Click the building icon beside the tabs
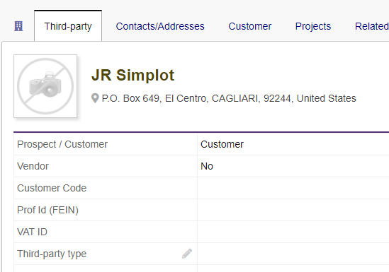This screenshot has height=272, width=389. 18,26
